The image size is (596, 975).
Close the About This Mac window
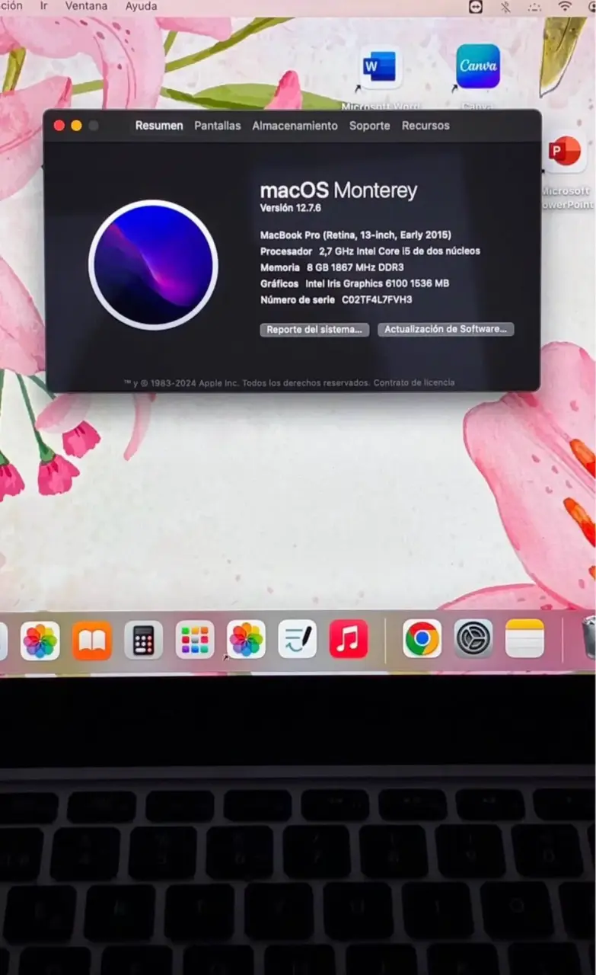point(59,126)
